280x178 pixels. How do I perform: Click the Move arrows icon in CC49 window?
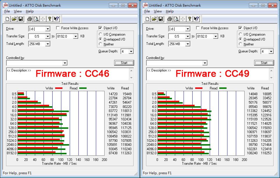183,19
